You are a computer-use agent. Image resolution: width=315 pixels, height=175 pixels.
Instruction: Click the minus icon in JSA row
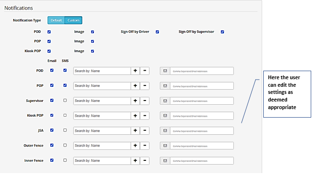pyautogui.click(x=145, y=130)
